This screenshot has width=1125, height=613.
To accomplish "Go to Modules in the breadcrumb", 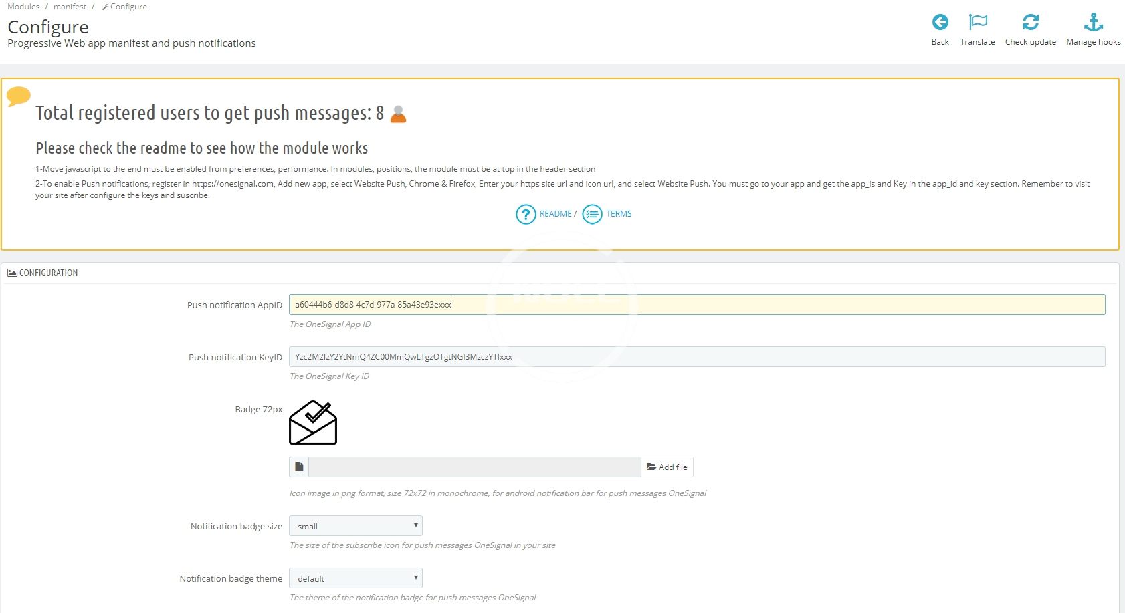I will (23, 7).
